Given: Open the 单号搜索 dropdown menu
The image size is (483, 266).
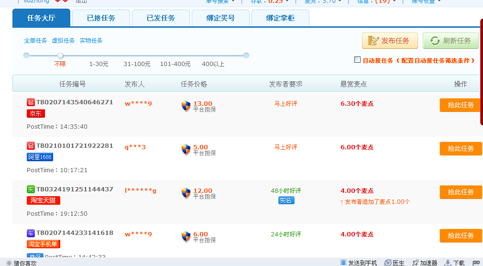Looking at the screenshot, I should [x=220, y=1].
